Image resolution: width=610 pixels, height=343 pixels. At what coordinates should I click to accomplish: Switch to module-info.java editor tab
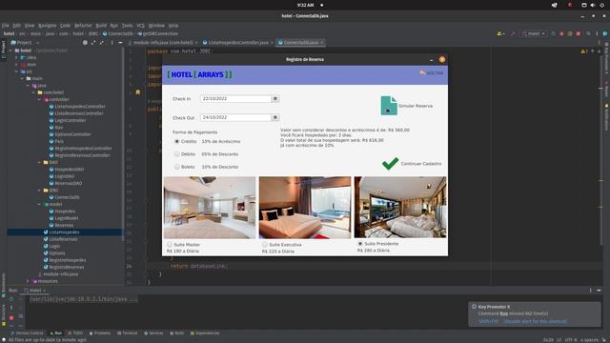[163, 42]
